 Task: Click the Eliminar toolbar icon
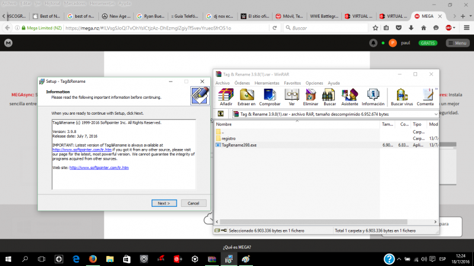[x=310, y=97]
